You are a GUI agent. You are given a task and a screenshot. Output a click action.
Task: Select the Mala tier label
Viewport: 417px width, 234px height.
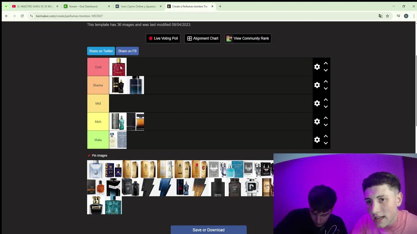98,140
